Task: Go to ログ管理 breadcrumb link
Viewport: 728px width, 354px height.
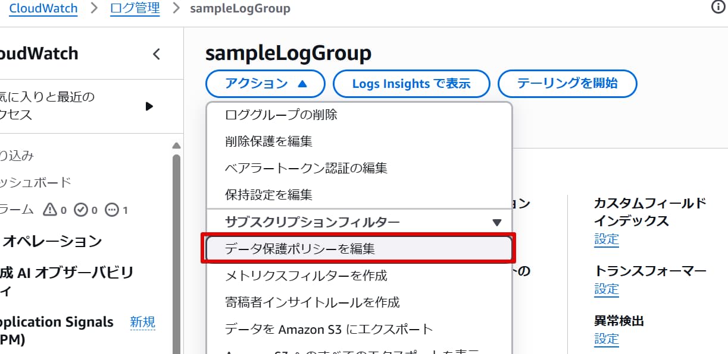Action: tap(135, 9)
